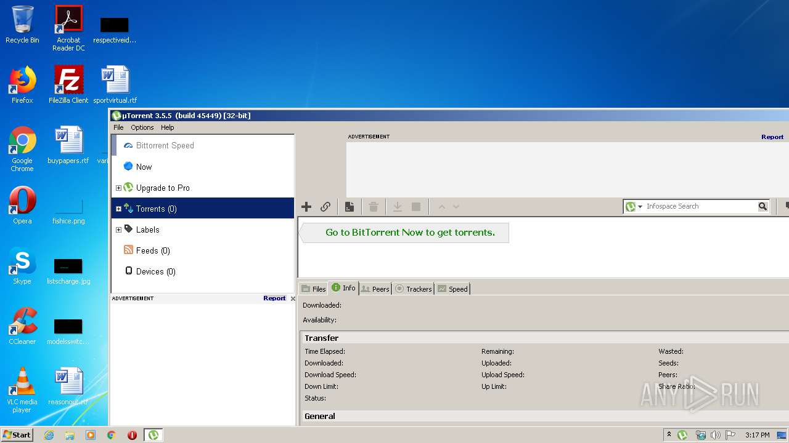The width and height of the screenshot is (789, 443).
Task: Click the Remove torrent trash icon
Action: 374,207
